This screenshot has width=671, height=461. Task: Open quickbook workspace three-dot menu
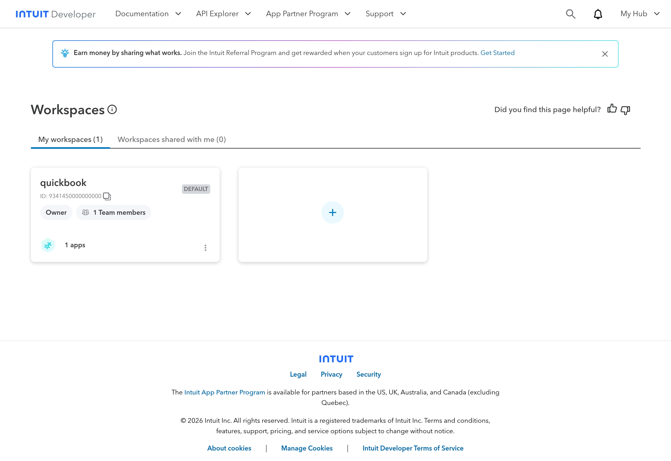coord(205,248)
